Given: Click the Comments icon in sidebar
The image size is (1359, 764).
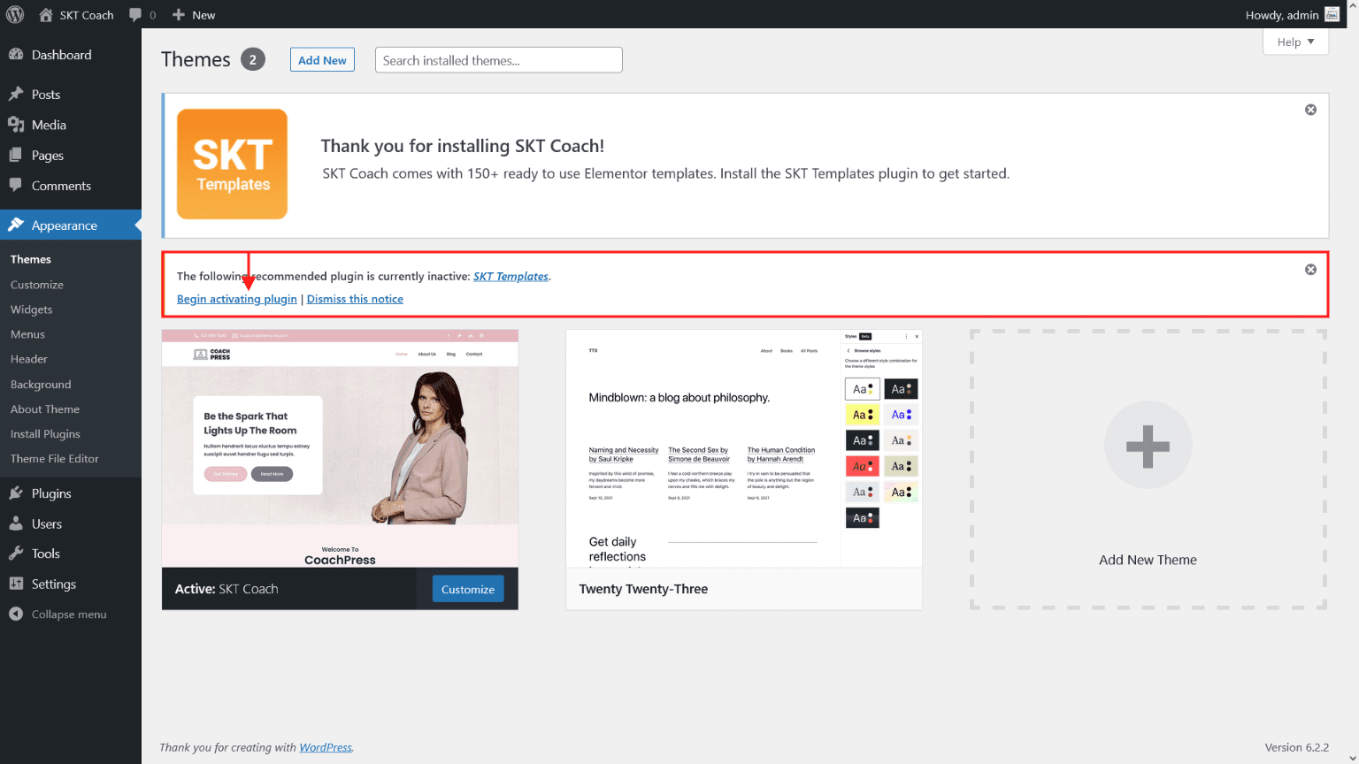Looking at the screenshot, I should pyautogui.click(x=16, y=185).
